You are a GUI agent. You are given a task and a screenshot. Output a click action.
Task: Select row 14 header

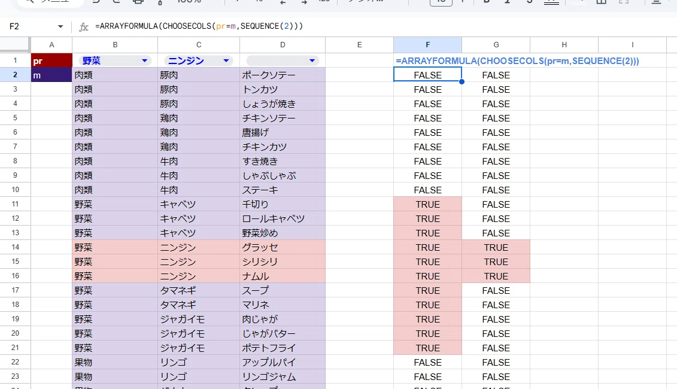pos(15,247)
